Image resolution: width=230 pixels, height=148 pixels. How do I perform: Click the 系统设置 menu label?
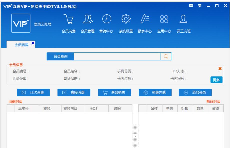coord(126,31)
